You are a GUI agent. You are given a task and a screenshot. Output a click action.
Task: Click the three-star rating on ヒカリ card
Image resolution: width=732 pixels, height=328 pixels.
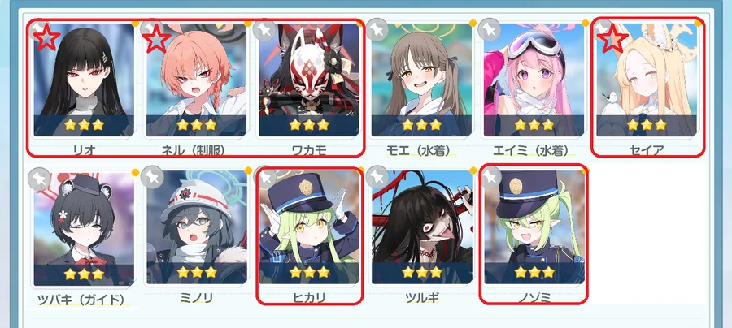tap(309, 272)
